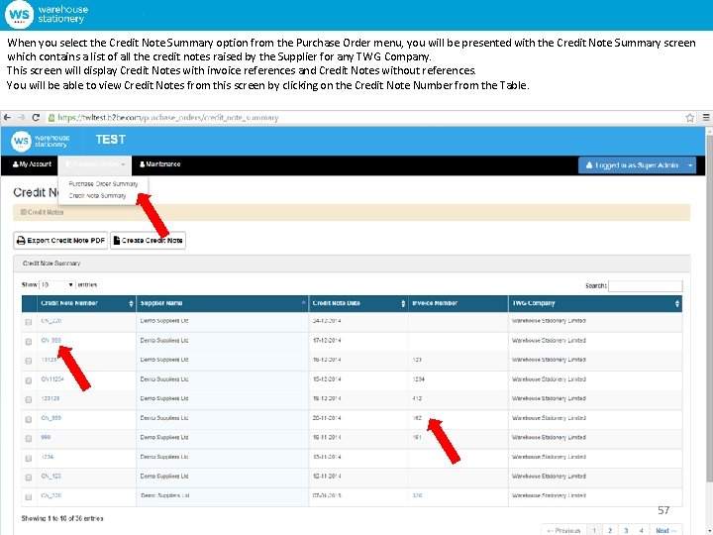Open credit note CN_999 link
713x535 pixels.
(51, 340)
